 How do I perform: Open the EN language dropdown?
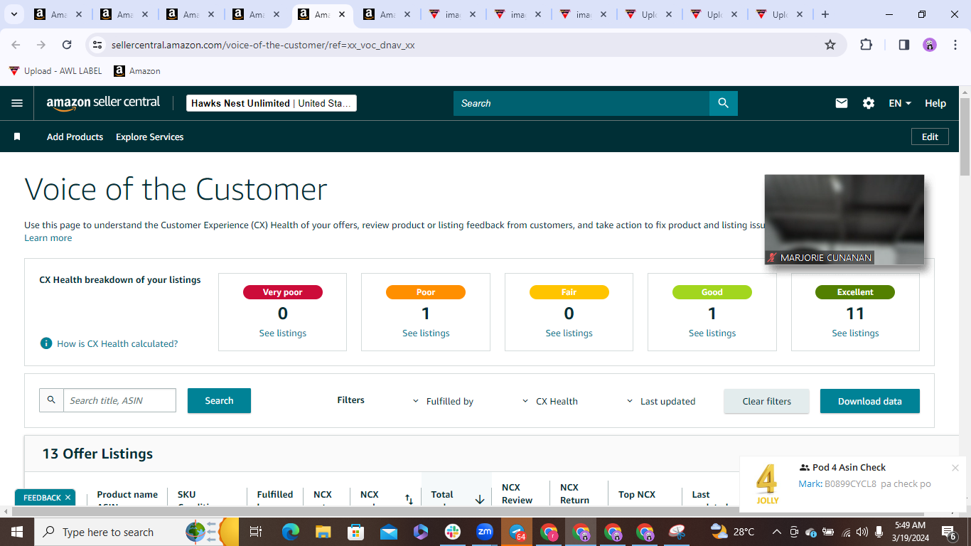click(x=900, y=103)
